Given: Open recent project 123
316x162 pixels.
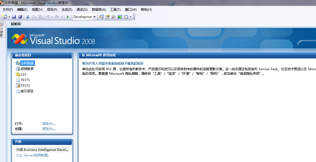Looking at the screenshot, I should point(23,74).
